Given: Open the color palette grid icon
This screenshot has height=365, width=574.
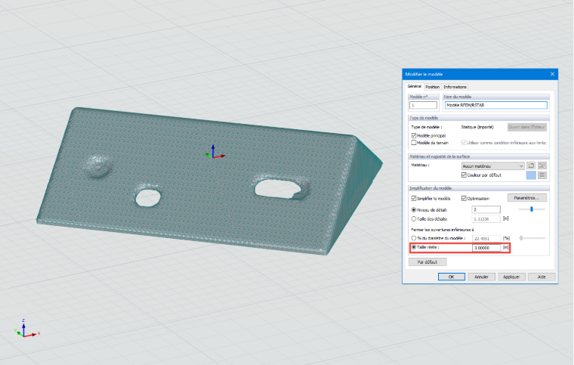Looking at the screenshot, I should tap(542, 175).
